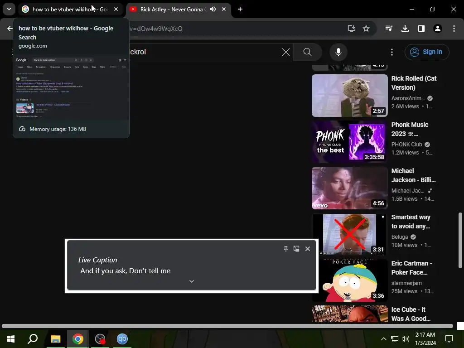Close the Rick Astley YouTube tab
The width and height of the screenshot is (464, 348).
[224, 9]
